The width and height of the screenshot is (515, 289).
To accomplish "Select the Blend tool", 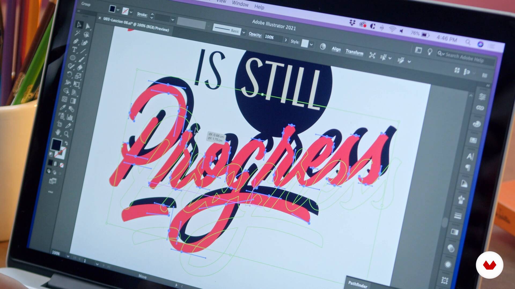I will tap(72, 109).
